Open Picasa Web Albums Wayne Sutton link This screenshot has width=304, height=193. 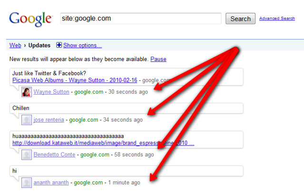(x=75, y=80)
